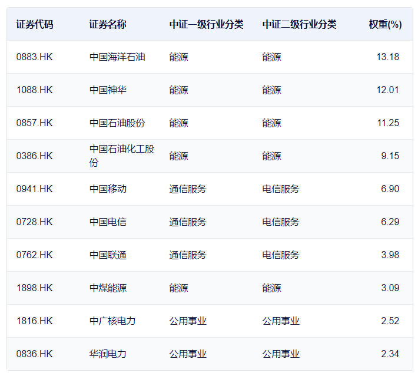Select the name 中煤能源
Screen dimensions: 418x376
(x=108, y=288)
